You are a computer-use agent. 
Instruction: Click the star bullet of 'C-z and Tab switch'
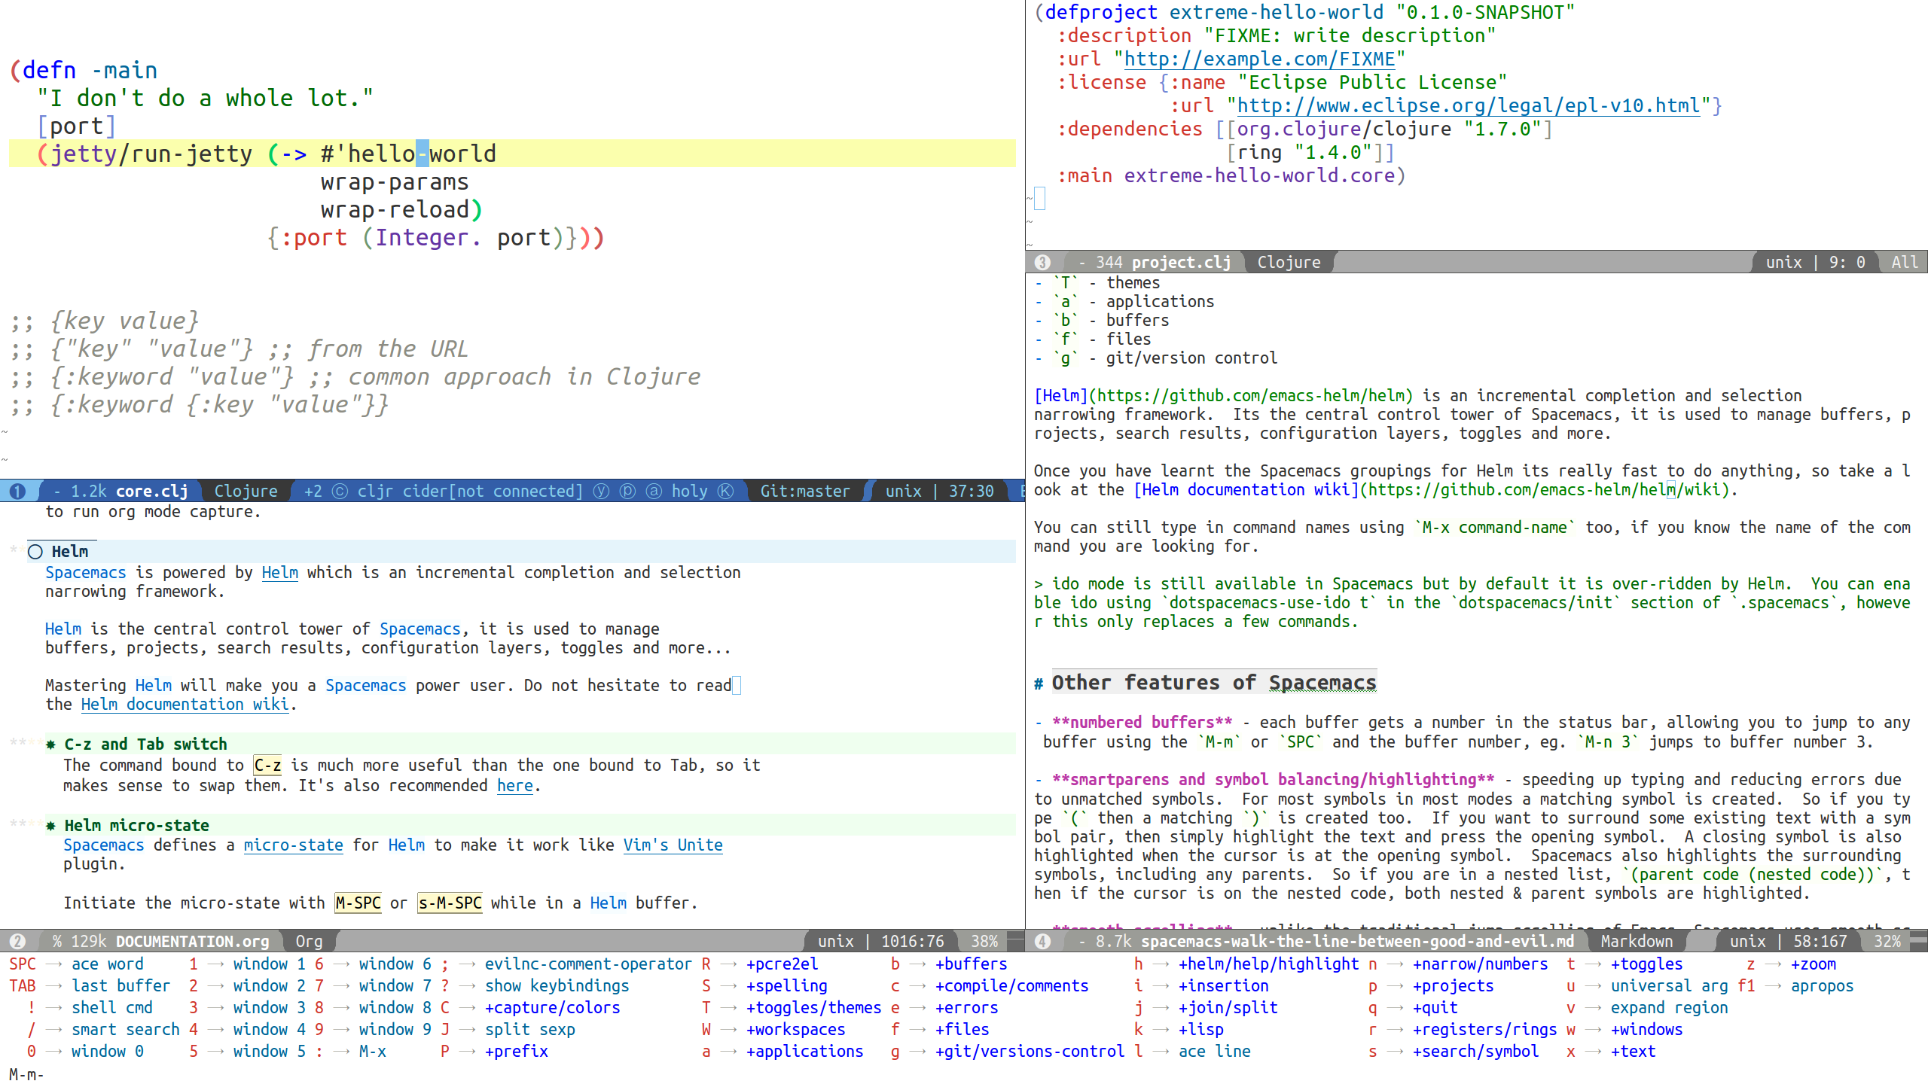tap(50, 744)
